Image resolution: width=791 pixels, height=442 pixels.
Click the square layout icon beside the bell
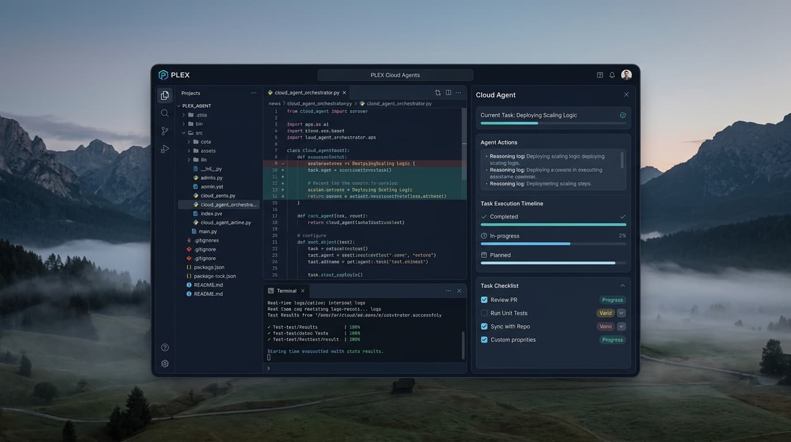[600, 75]
